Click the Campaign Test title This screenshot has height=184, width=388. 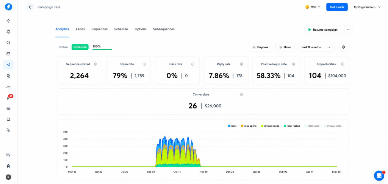coord(49,7)
